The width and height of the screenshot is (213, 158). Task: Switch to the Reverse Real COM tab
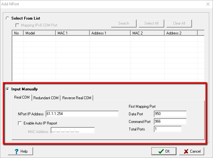tap(77, 98)
